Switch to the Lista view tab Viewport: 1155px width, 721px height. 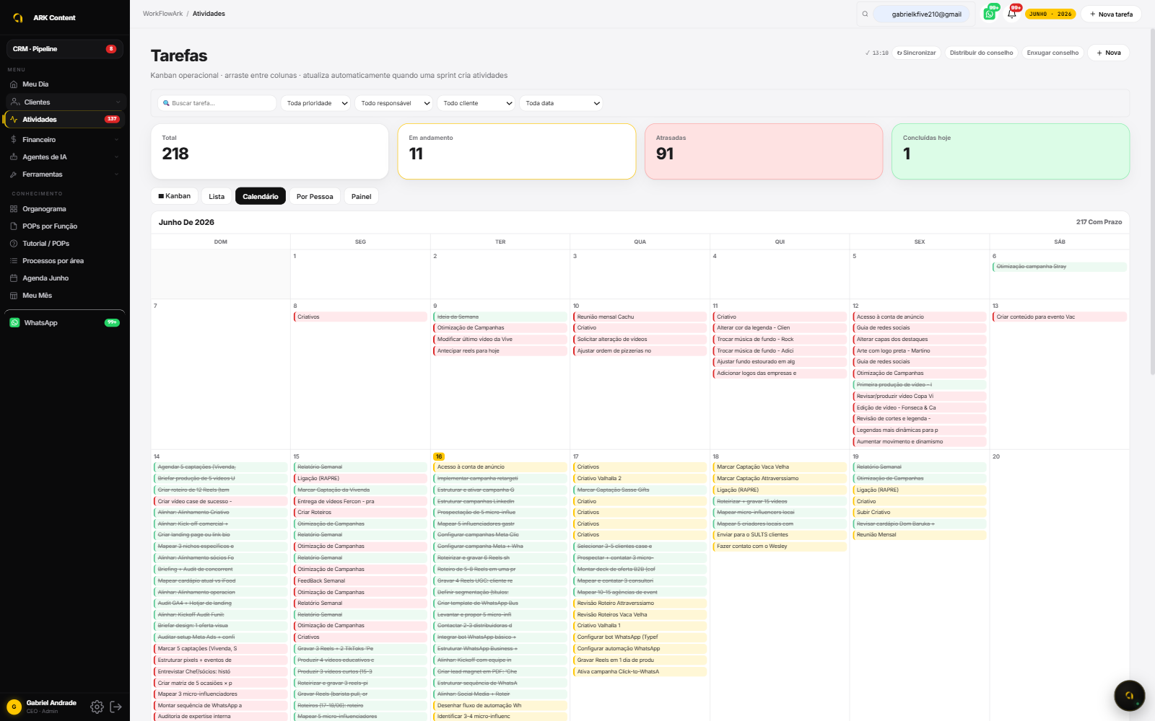217,196
